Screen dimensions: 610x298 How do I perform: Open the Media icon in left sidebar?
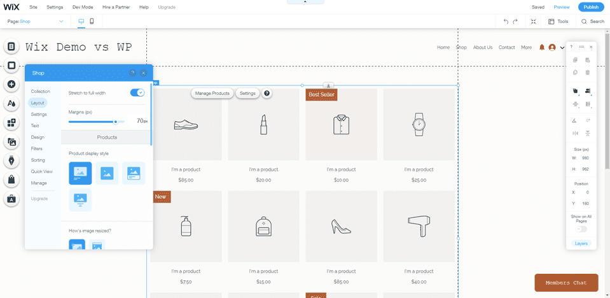click(11, 142)
